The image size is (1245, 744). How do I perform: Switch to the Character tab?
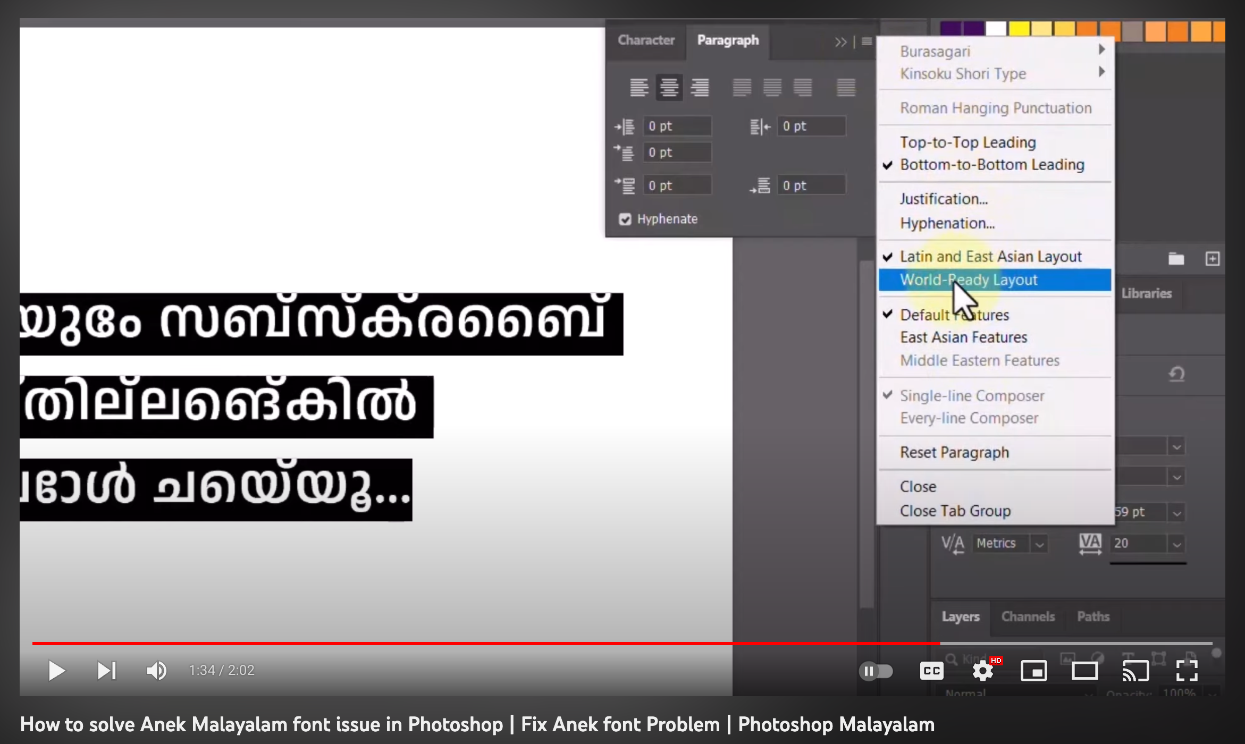tap(646, 40)
